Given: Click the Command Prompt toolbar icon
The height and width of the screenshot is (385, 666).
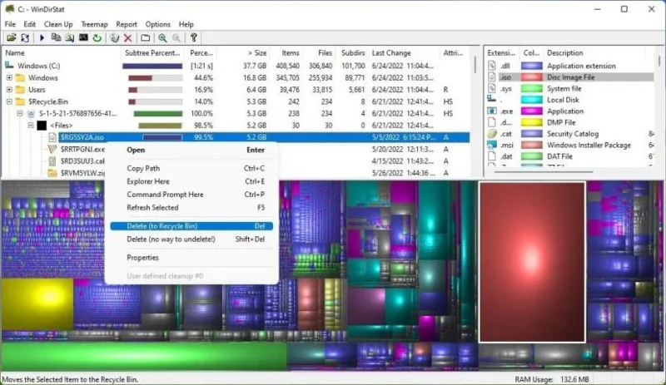Looking at the screenshot, I should [83, 37].
